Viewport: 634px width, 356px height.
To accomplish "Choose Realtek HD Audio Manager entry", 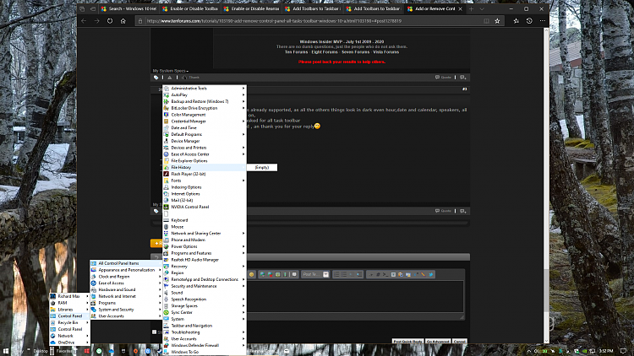I will 205,260.
